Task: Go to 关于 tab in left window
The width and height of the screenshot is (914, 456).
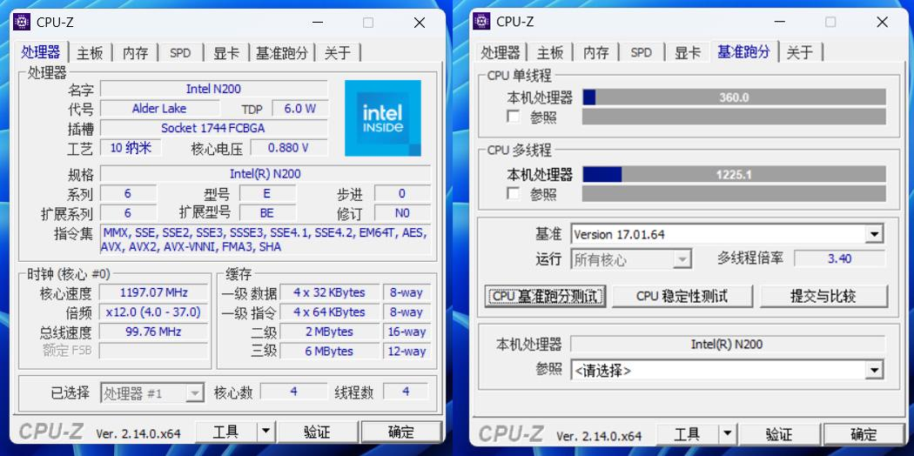Action: pyautogui.click(x=338, y=53)
